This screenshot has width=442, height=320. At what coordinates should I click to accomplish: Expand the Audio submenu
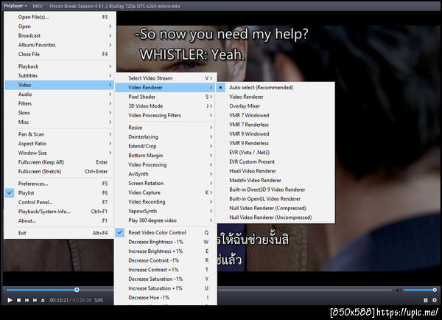(59, 94)
